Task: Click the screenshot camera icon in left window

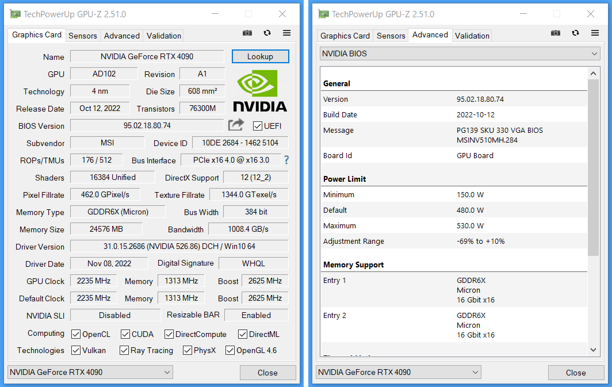Action: tap(247, 33)
